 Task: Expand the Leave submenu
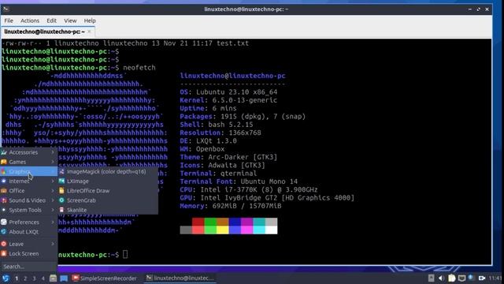pyautogui.click(x=28, y=244)
